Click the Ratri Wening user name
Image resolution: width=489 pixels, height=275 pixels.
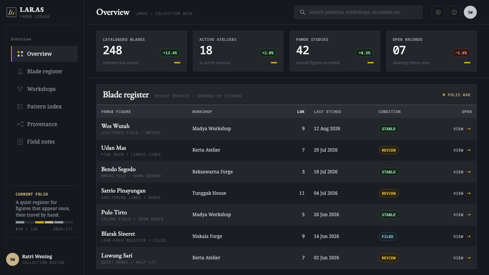tap(37, 257)
